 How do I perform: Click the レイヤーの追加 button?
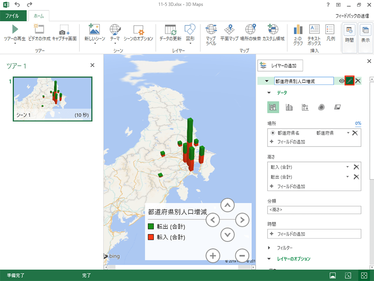click(280, 65)
